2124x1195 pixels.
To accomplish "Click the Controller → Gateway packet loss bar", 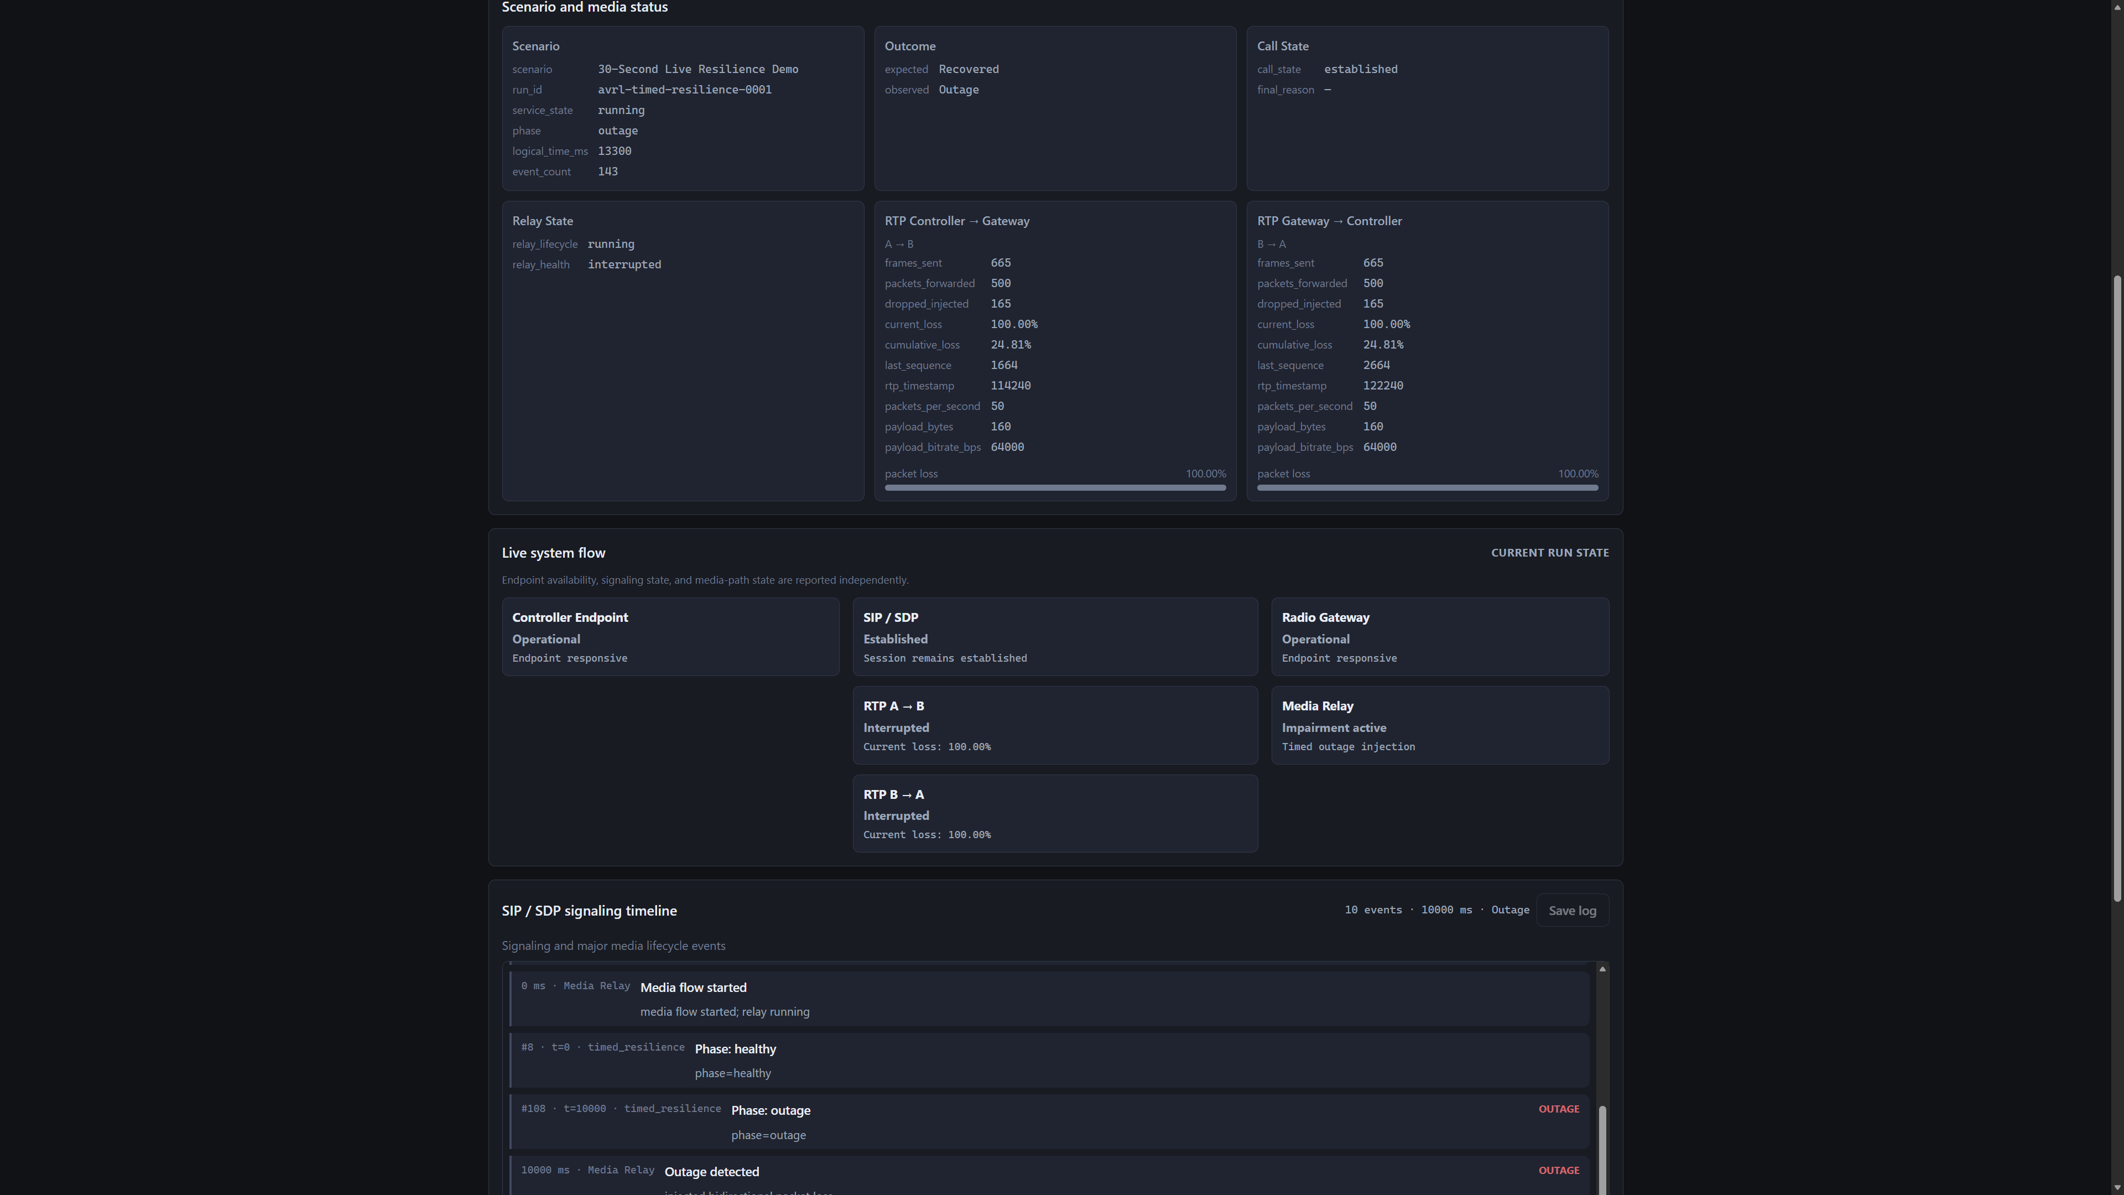I will coord(1055,487).
